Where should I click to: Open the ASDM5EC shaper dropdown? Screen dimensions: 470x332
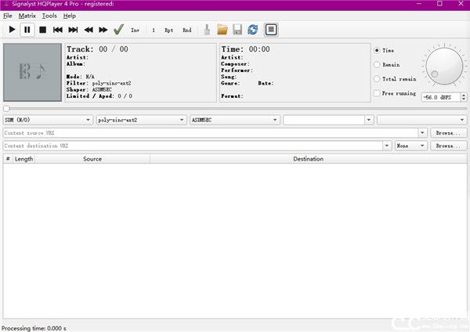[x=235, y=120]
